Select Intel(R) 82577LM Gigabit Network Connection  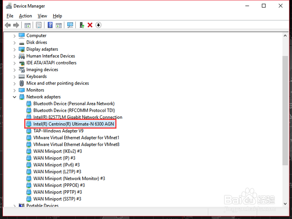click(x=78, y=117)
